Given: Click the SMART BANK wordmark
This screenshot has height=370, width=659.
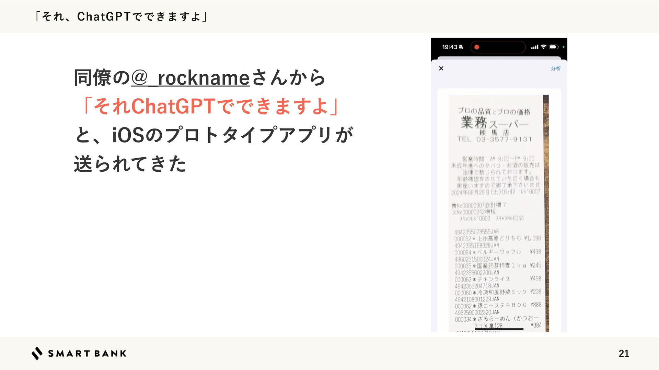Looking at the screenshot, I should (87, 354).
